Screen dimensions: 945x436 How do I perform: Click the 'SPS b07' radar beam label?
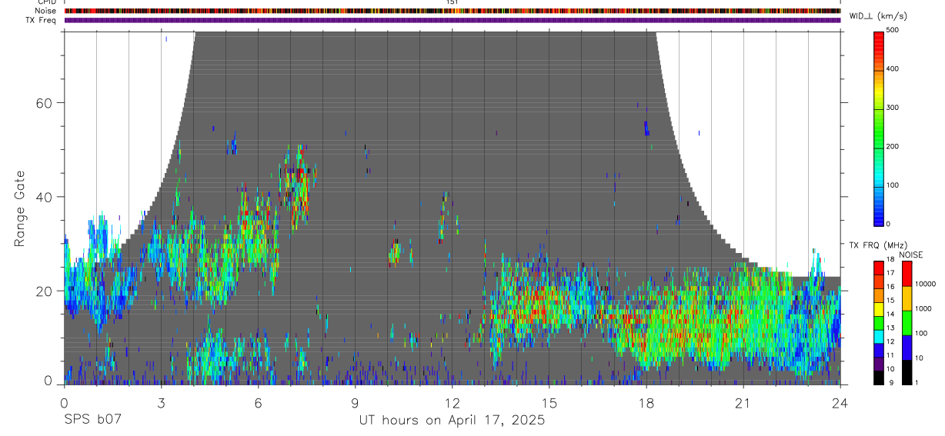(x=92, y=420)
